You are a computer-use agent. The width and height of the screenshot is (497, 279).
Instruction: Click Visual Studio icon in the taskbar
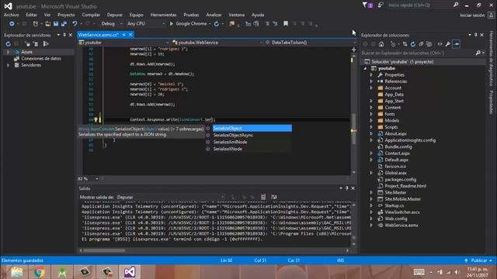[x=130, y=272]
